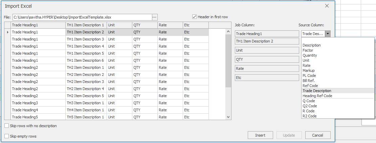
Task: Toggle Header in first row checkbox
Action: click(x=194, y=17)
